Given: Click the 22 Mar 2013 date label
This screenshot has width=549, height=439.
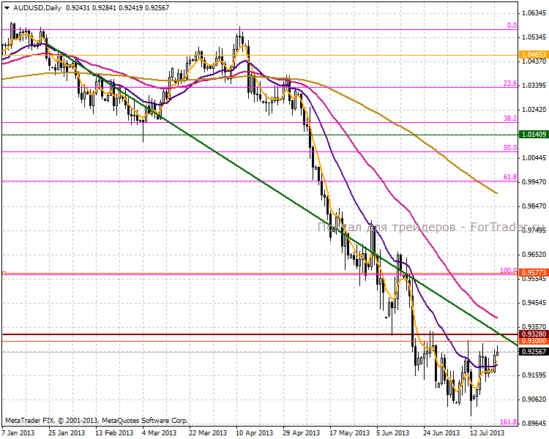Looking at the screenshot, I should tap(208, 432).
